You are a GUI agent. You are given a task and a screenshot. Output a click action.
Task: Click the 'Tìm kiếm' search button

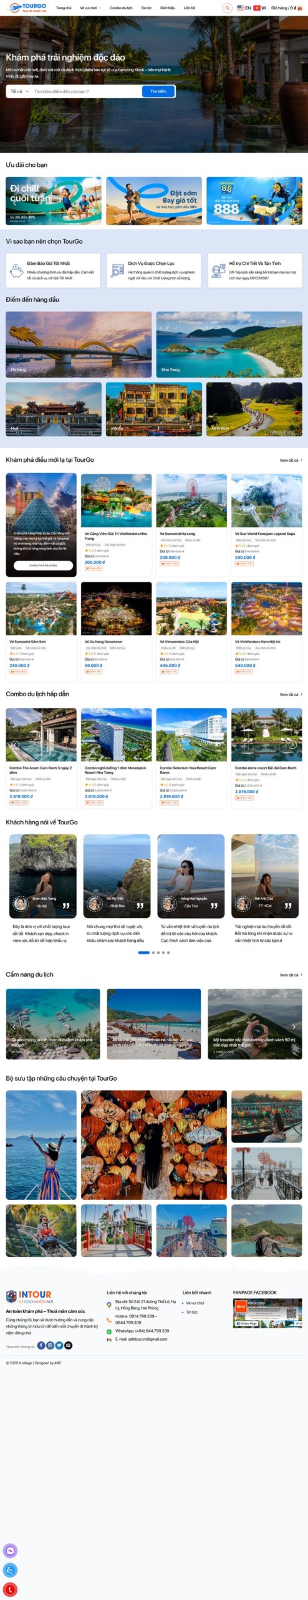coord(158,91)
